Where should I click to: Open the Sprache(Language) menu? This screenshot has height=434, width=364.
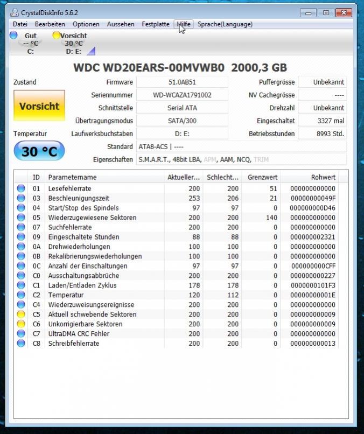pos(225,24)
